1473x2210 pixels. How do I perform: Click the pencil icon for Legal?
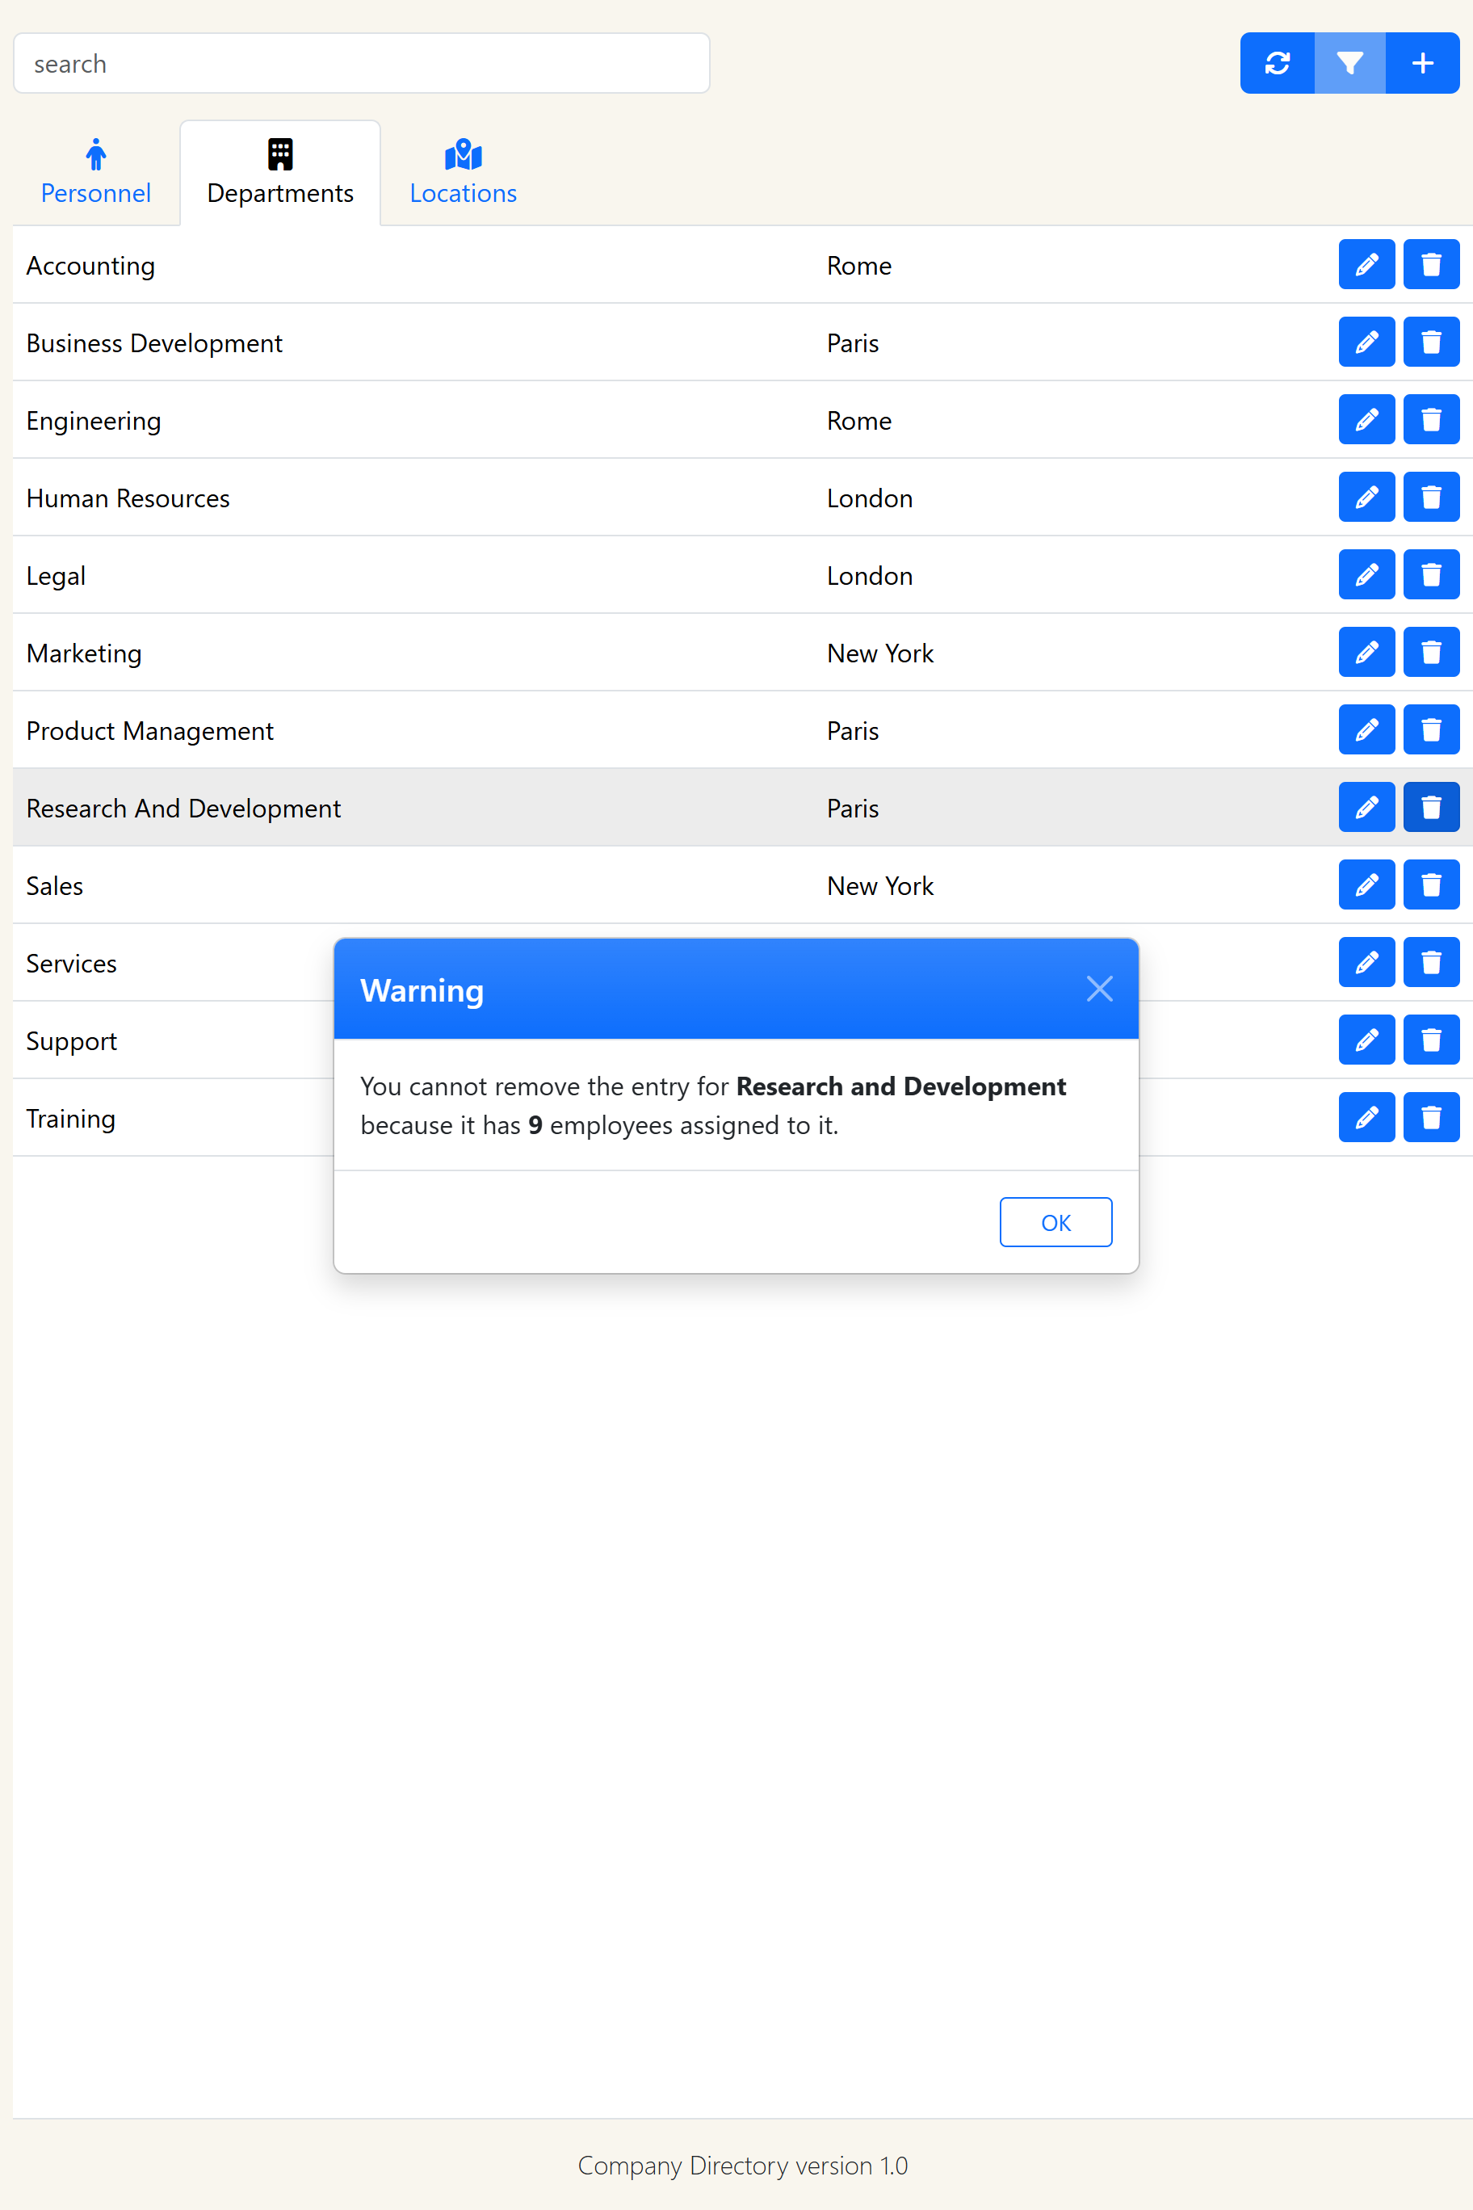coord(1366,575)
